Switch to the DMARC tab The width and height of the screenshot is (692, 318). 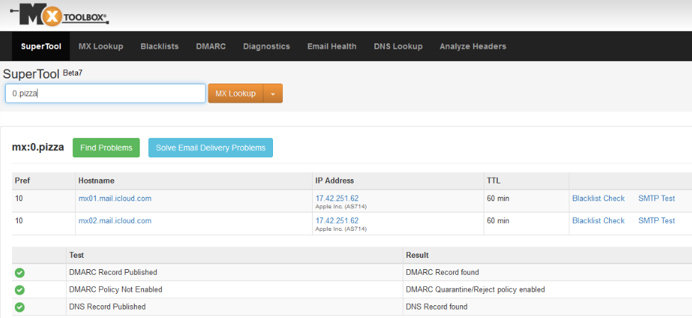click(211, 46)
